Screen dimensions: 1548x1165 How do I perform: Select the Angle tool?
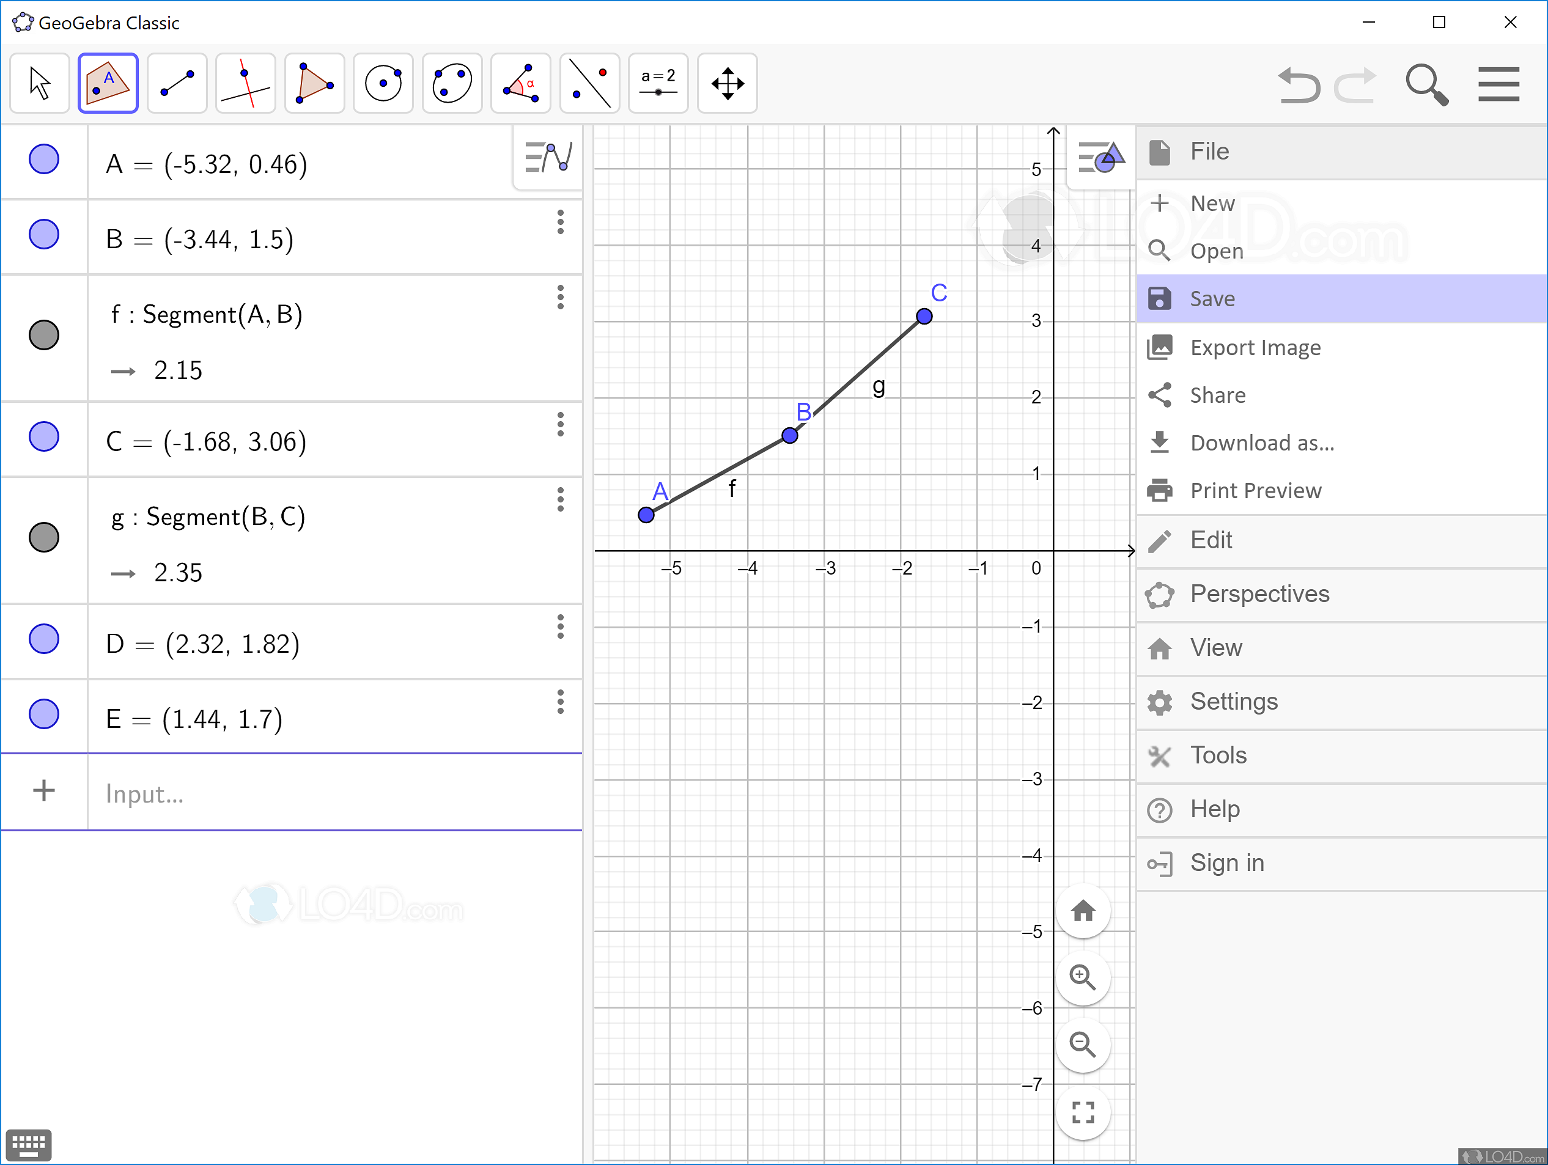pos(521,83)
